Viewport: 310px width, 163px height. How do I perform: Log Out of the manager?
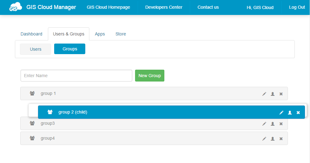click(x=297, y=7)
